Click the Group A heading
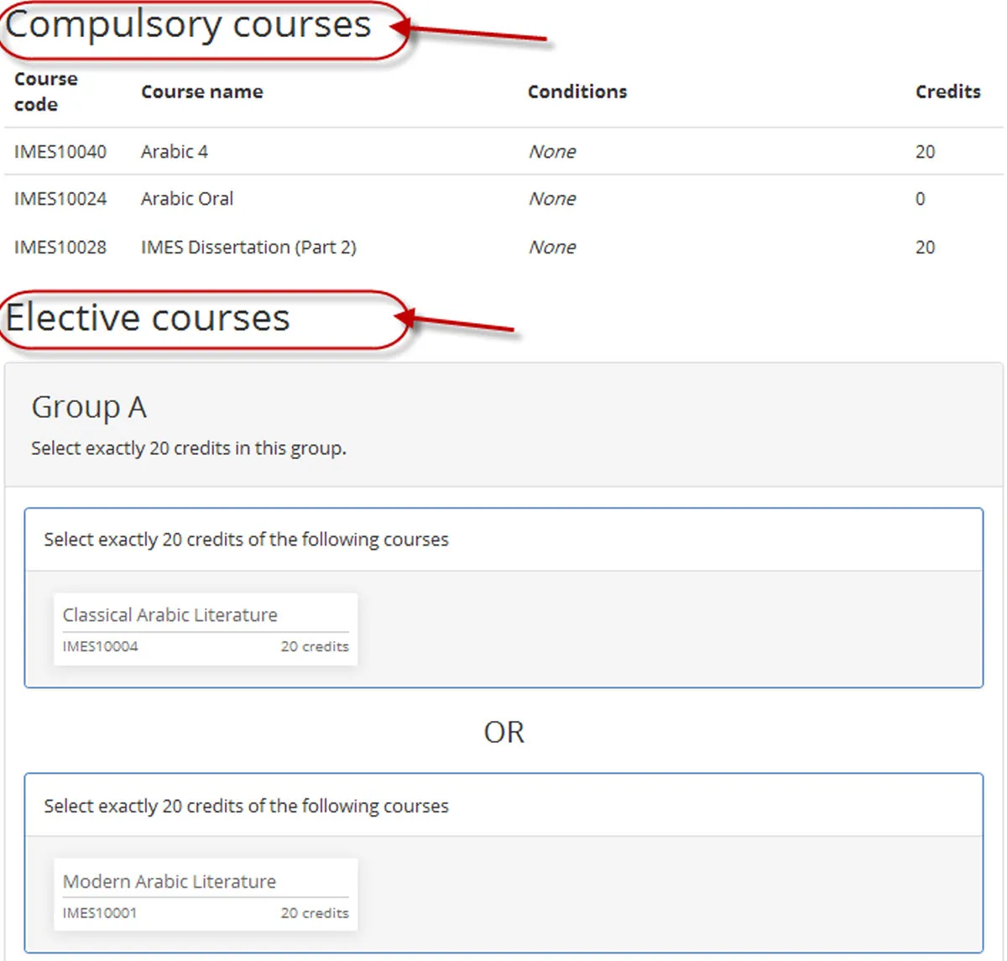This screenshot has height=961, width=1007. pyautogui.click(x=89, y=407)
